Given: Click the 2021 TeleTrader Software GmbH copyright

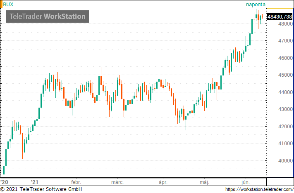Looking at the screenshot, I should 41,189.
